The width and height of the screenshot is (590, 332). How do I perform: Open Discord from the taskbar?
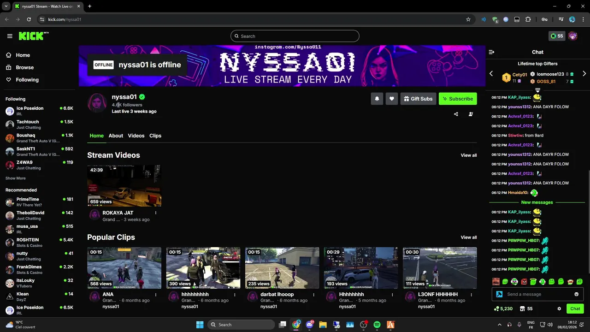click(x=310, y=325)
